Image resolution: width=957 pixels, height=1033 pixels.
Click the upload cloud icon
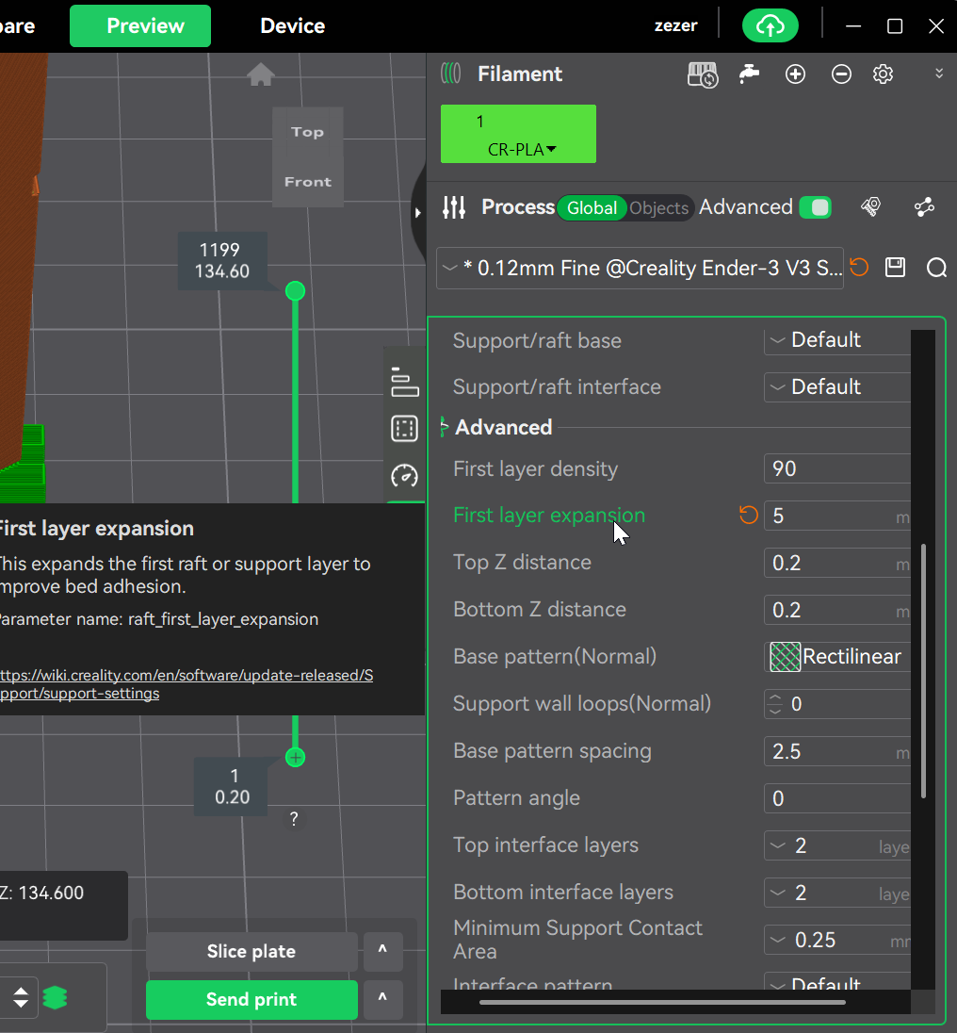coord(770,26)
